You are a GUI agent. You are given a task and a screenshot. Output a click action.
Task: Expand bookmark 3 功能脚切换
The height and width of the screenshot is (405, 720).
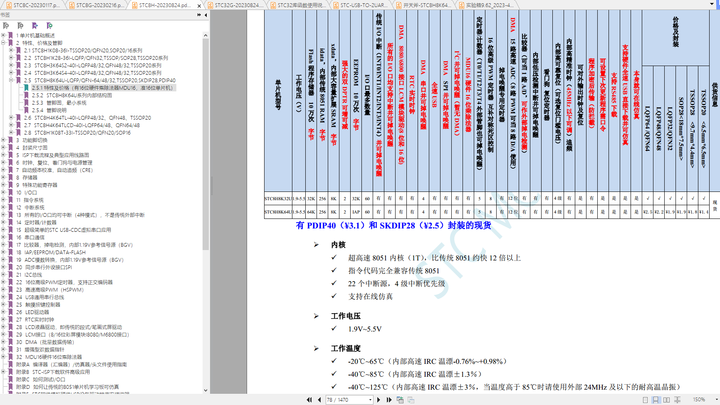click(3, 140)
